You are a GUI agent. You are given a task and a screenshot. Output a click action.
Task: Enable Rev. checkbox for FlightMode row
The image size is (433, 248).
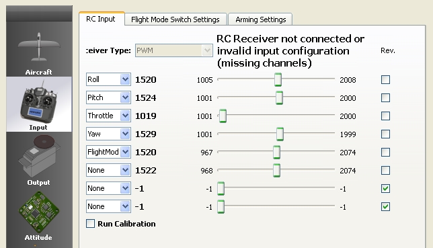(x=385, y=152)
